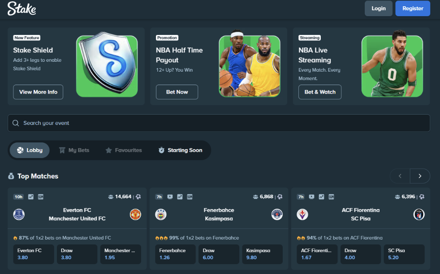Viewport: 440px width, 274px height.
Task: Select Draw odds 6.00 for Fenerbahce match
Action: point(218,254)
